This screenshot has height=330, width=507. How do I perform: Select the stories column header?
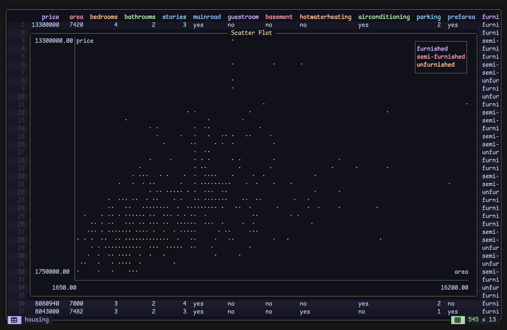(x=174, y=17)
